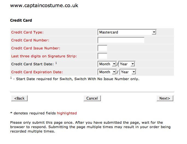187x144 pixels.
Task: Click the Credit Card Number field
Action: click(x=121, y=40)
